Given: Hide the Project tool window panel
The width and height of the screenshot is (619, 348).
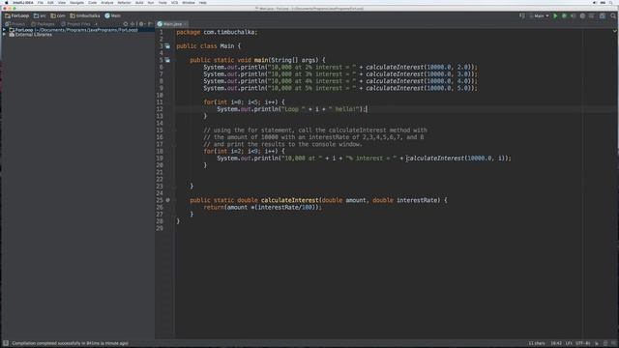Looking at the screenshot, I should point(150,24).
